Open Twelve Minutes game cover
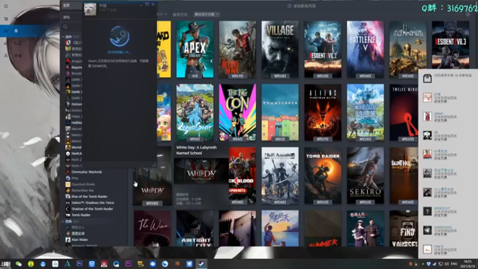This screenshot has height=269, width=478. pyautogui.click(x=404, y=112)
